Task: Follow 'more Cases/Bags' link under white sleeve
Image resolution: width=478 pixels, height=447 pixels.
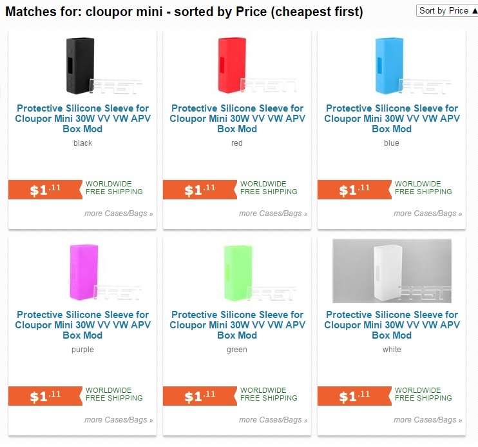Action: pos(428,420)
